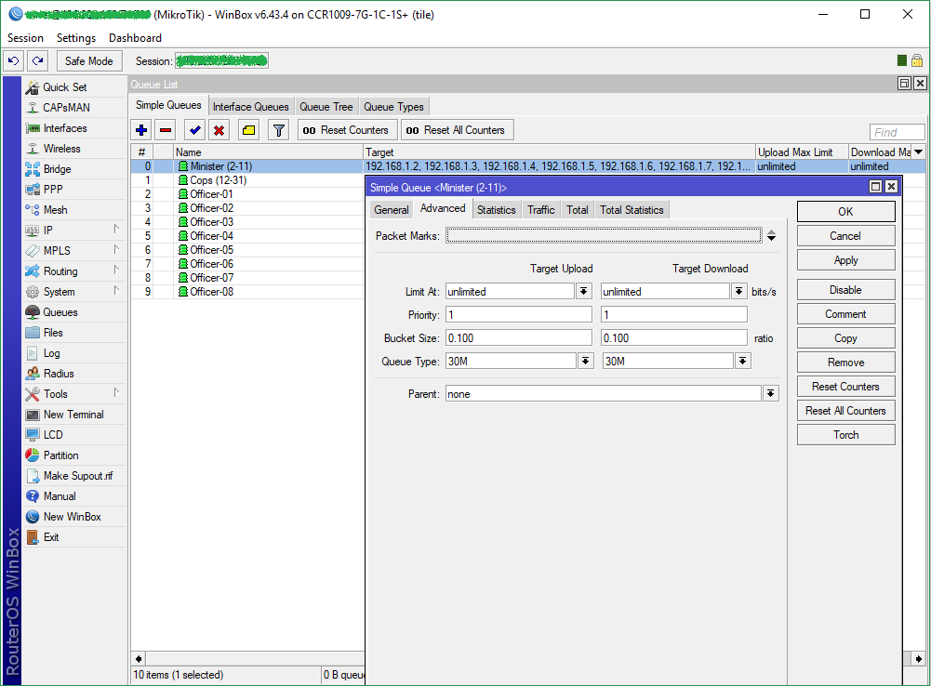Open the Dashboard menu
This screenshot has height=686, width=931.
(x=135, y=38)
